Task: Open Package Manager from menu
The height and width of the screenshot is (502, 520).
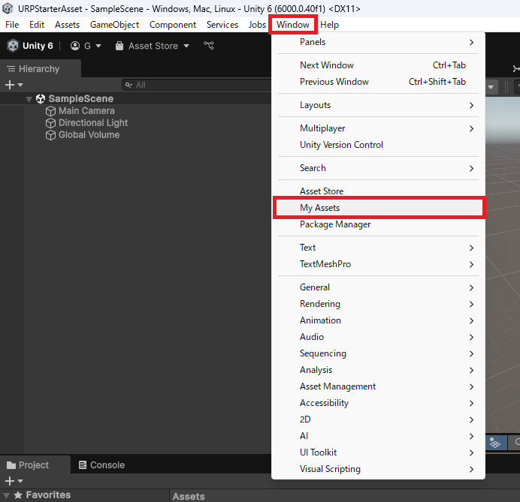Action: pyautogui.click(x=378, y=224)
